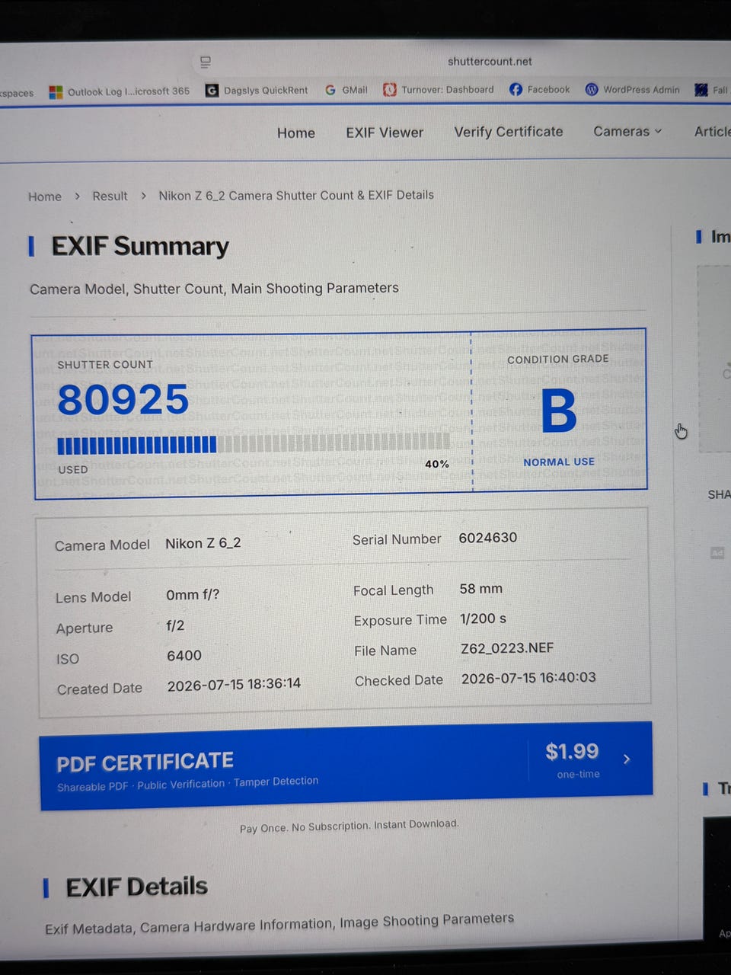Expand the Cameras dropdown menu
This screenshot has height=975, width=731.
(627, 131)
